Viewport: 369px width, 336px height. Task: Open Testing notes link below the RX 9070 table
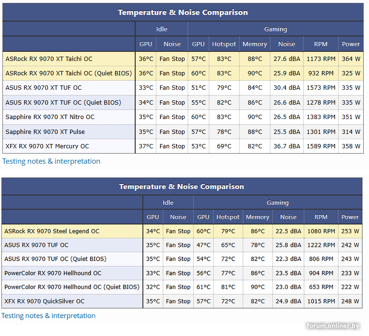click(x=49, y=316)
